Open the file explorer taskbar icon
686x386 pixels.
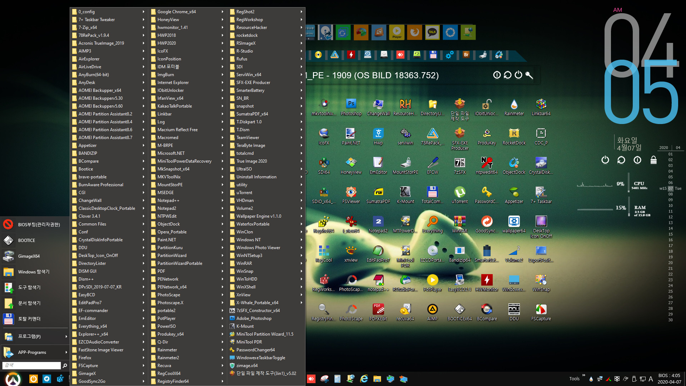coord(377,379)
